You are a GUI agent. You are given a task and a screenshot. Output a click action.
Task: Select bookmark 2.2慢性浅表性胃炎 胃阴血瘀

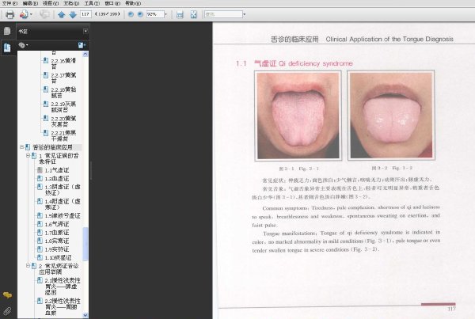pos(63,306)
